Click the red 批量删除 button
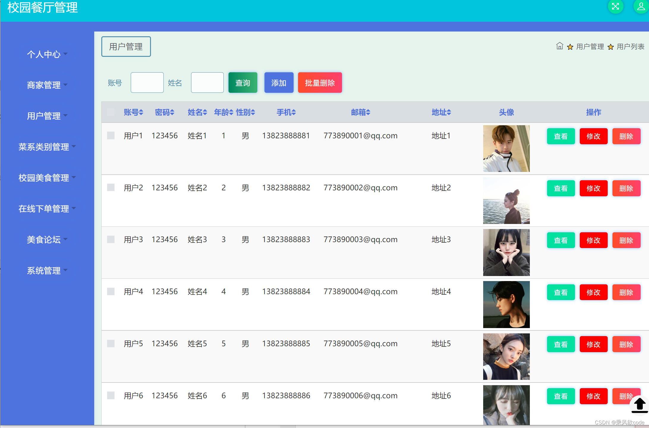Screen dimensions: 649x428 pos(320,83)
